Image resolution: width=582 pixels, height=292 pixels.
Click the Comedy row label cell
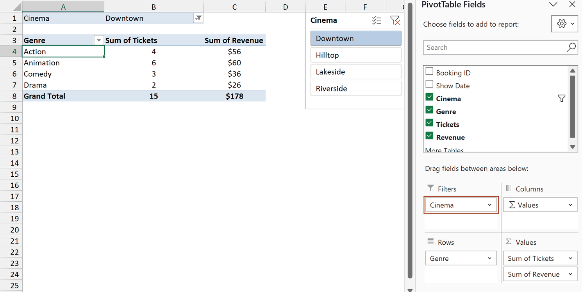[63, 74]
